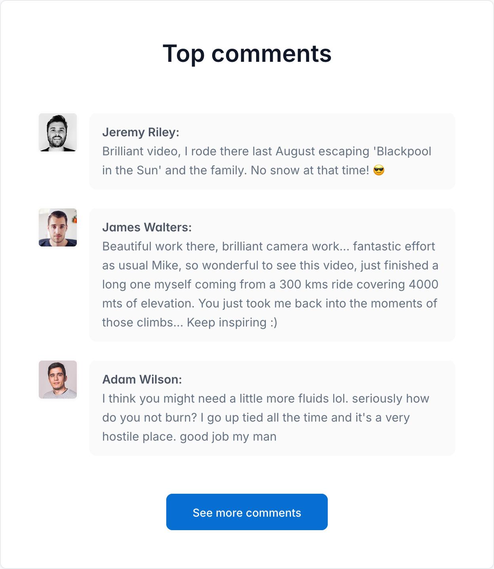Click the number '4000' in James's comment
The image size is (494, 569).
(x=423, y=284)
